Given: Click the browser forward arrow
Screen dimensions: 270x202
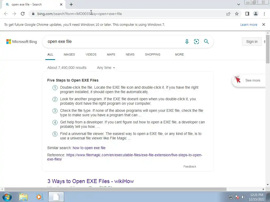Looking at the screenshot, I should (x=14, y=14).
